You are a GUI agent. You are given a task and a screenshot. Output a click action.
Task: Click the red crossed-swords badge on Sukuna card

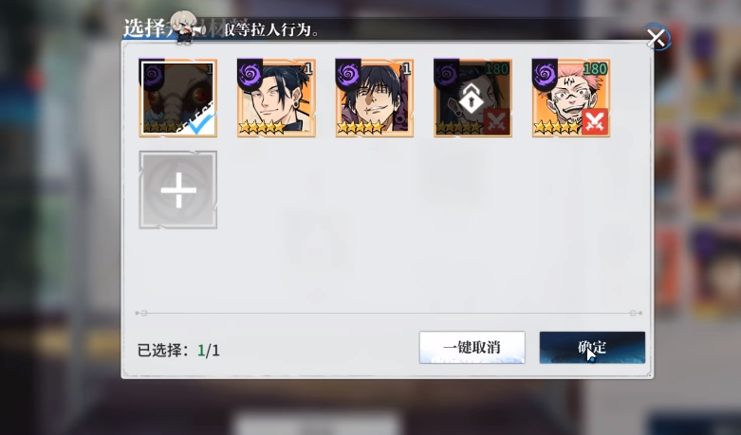[595, 121]
